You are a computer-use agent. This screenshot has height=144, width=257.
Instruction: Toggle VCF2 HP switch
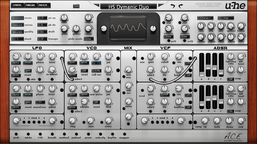(189, 107)
